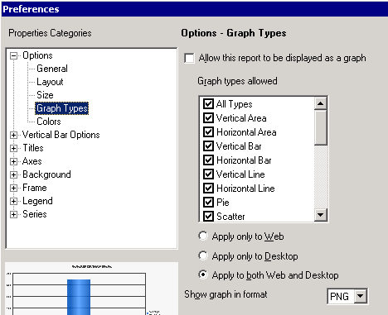Uncheck the Horizontal Line checkbox
The height and width of the screenshot is (315, 388).
(x=208, y=189)
